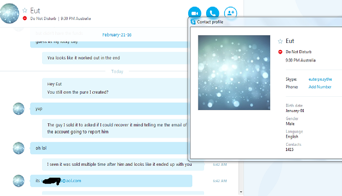Click the Add Number phone link
The width and height of the screenshot is (342, 196).
pyautogui.click(x=320, y=87)
